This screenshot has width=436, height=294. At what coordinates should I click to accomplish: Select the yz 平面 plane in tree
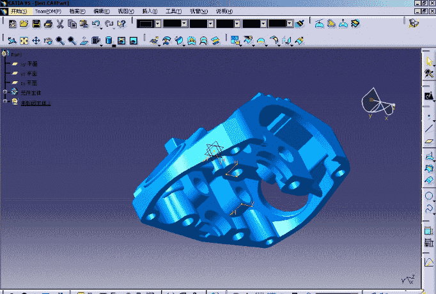[x=29, y=73]
